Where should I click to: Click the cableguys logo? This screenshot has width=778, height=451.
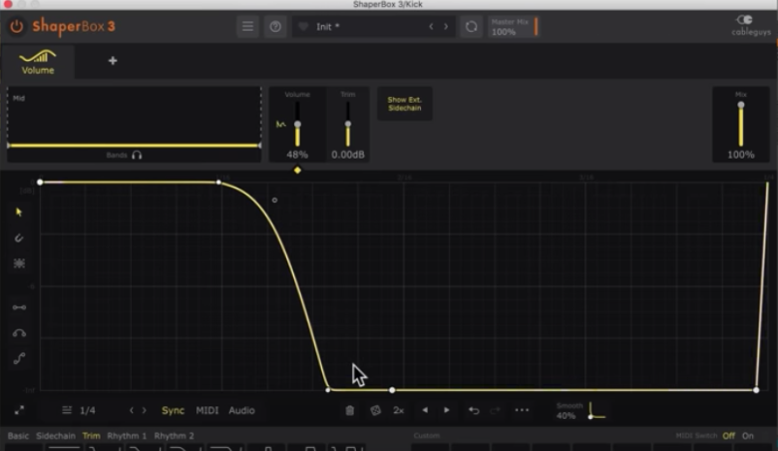(750, 25)
